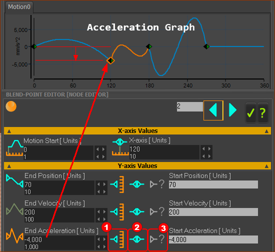Click End Acceleration match-to-ruler icon marked 1
The image size is (275, 252).
click(x=117, y=239)
